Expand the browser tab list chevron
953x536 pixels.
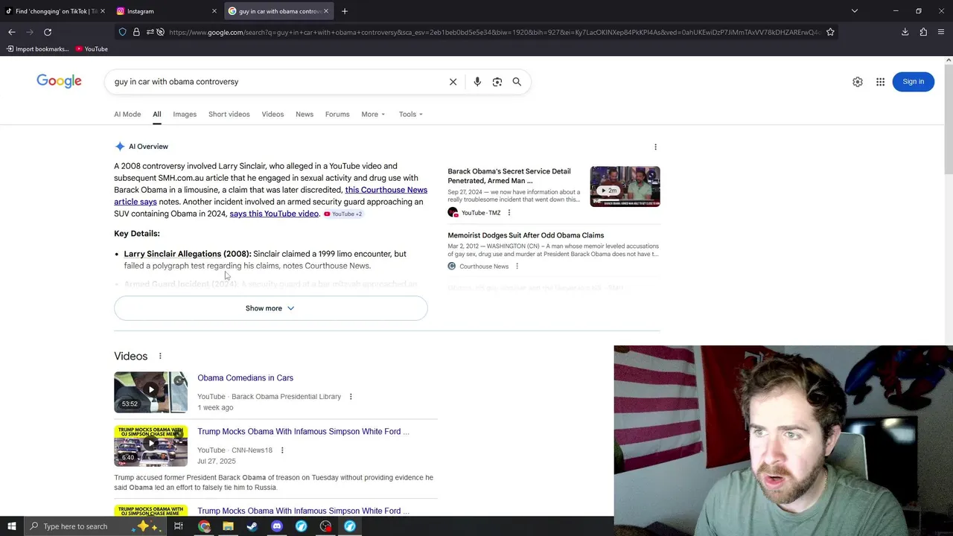(855, 11)
